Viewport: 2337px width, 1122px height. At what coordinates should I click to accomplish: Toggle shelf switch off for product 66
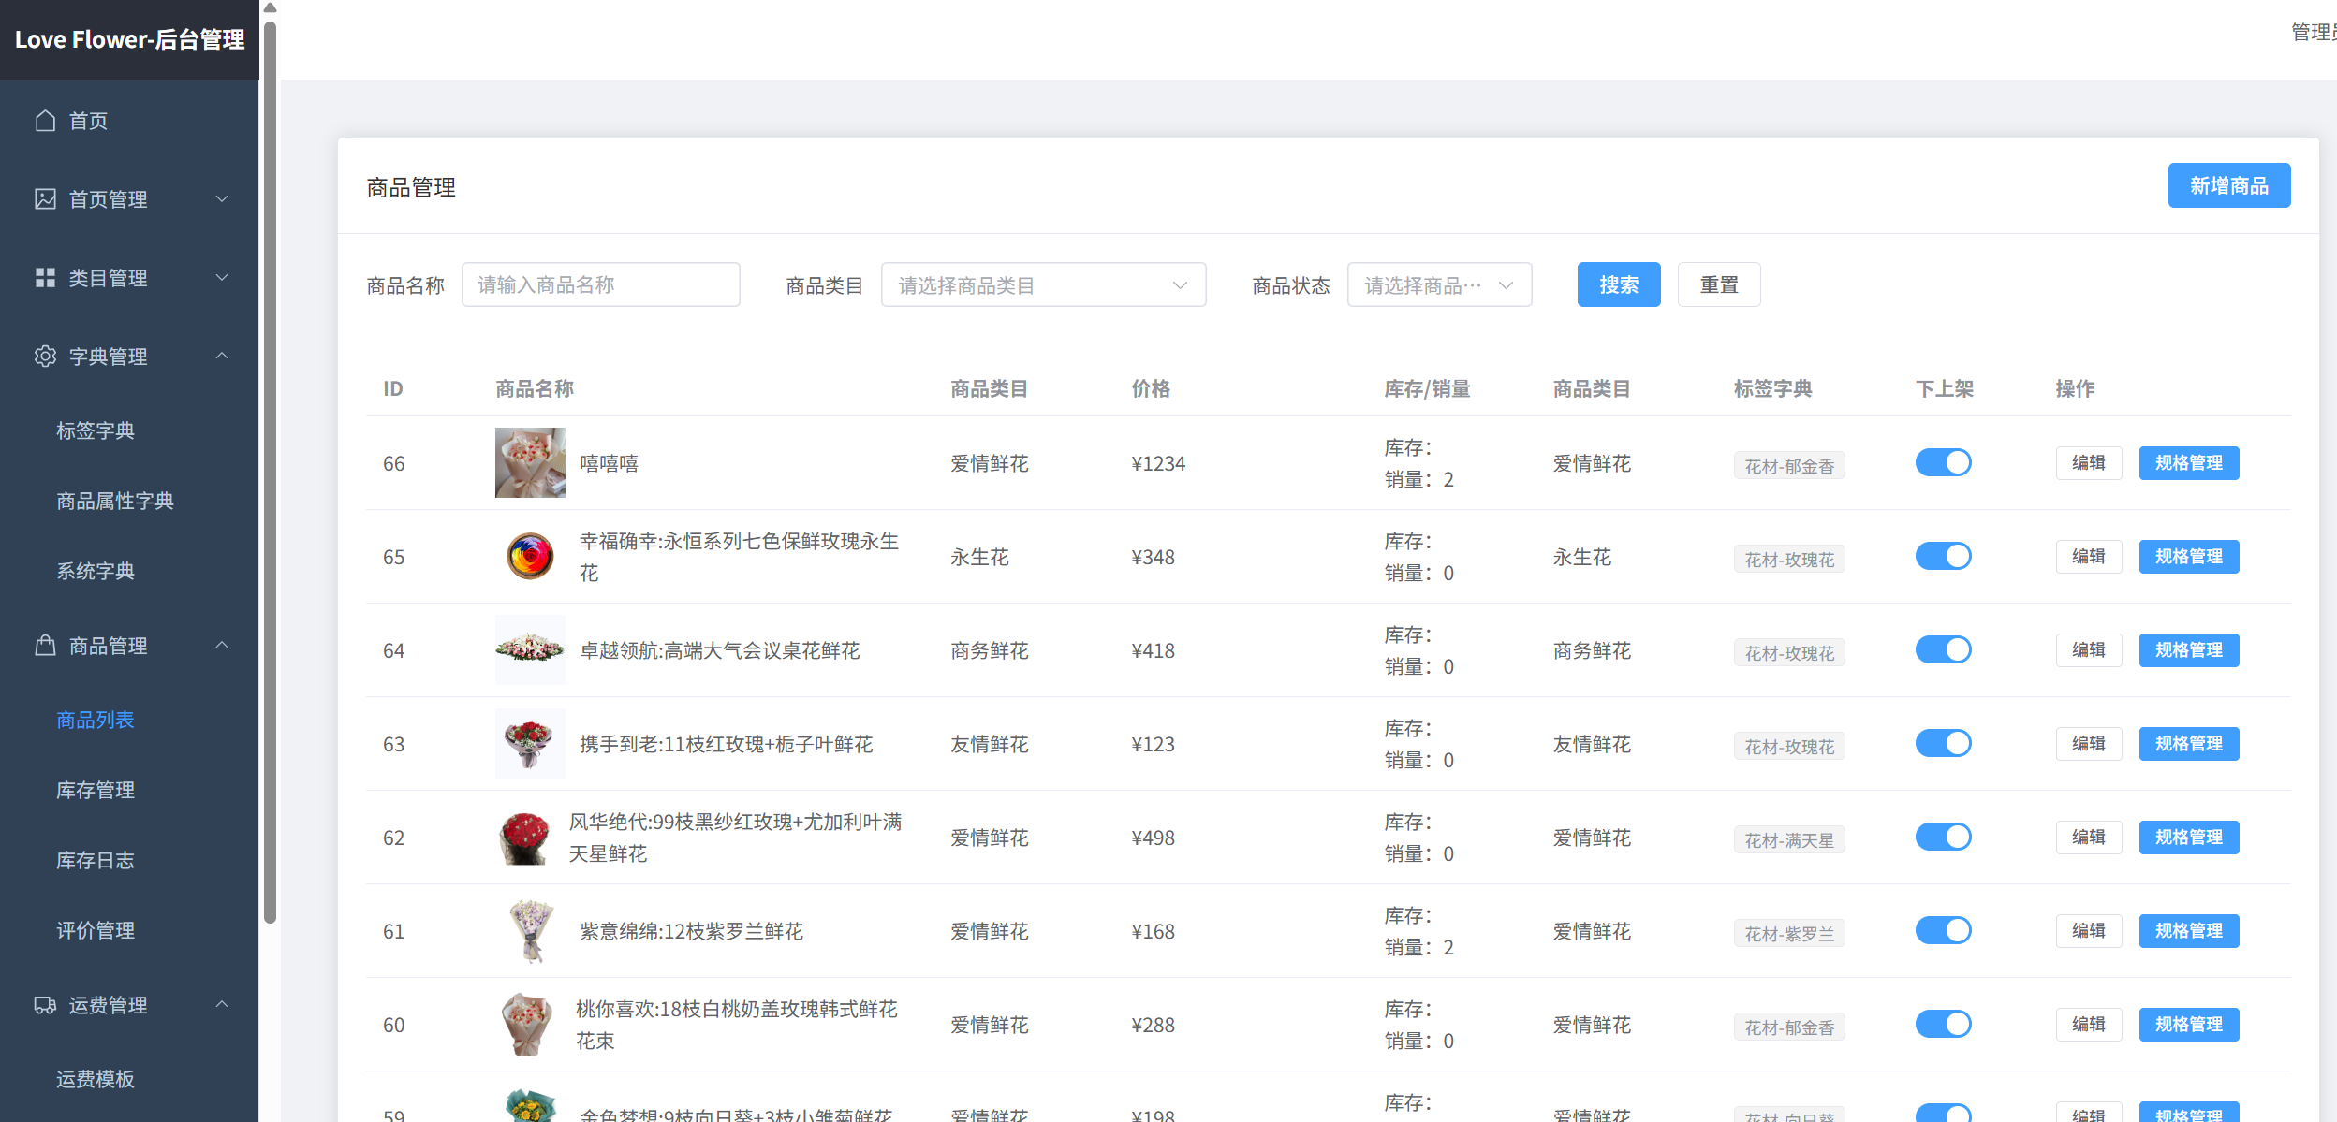[1943, 463]
